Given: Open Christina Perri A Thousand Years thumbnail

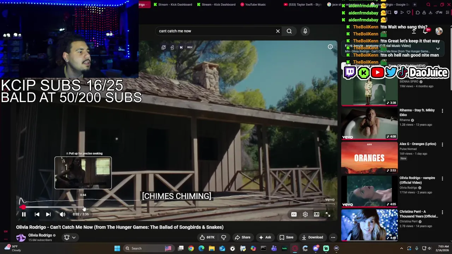Looking at the screenshot, I should point(369,225).
